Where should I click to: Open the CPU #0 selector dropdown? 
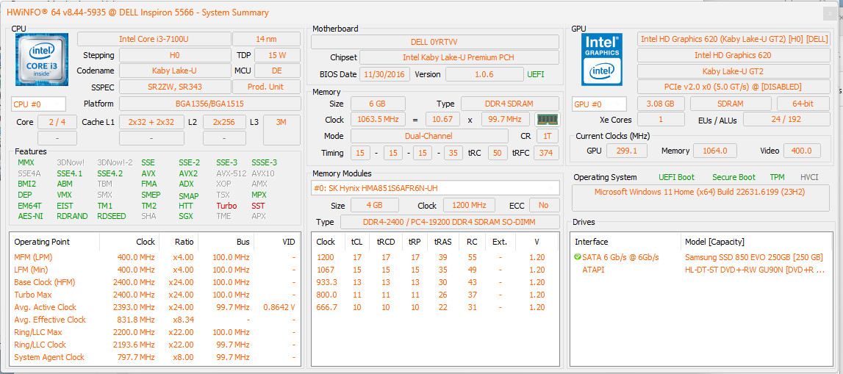coord(39,104)
